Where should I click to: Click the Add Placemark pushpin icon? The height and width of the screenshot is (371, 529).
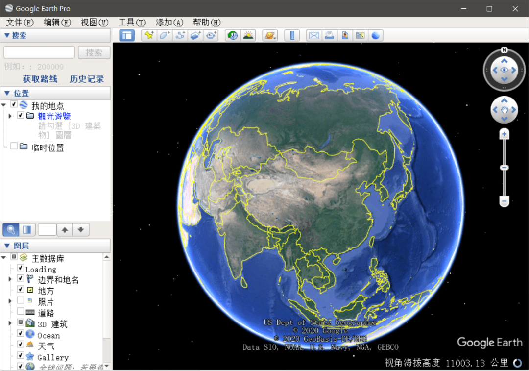click(x=149, y=35)
